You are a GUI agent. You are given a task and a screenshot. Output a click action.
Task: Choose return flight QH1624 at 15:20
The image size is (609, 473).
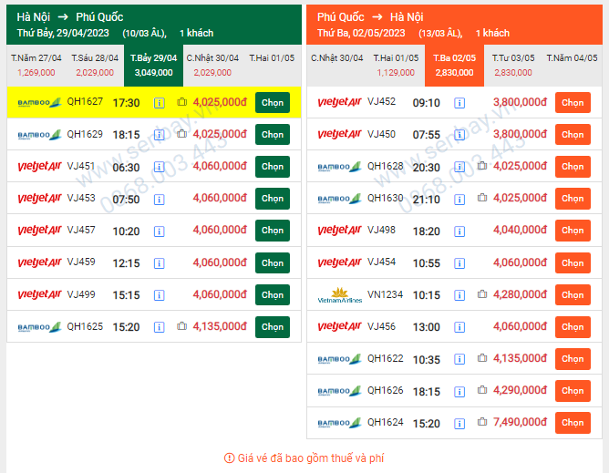click(573, 423)
